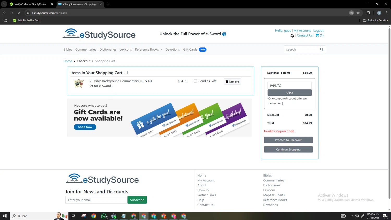Click the notification bell icon
Viewport: 391px width, 220px height.
(292, 36)
